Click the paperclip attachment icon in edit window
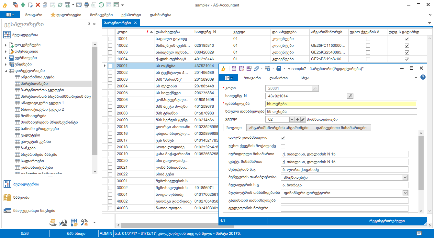 (256, 68)
